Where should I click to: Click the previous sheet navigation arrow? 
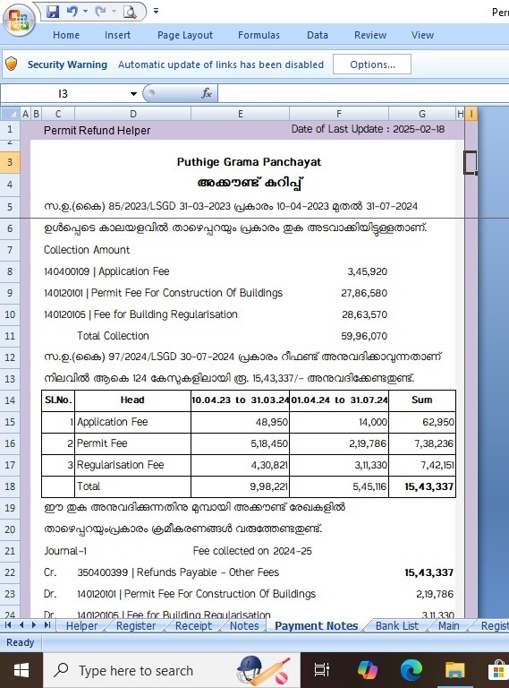21,624
